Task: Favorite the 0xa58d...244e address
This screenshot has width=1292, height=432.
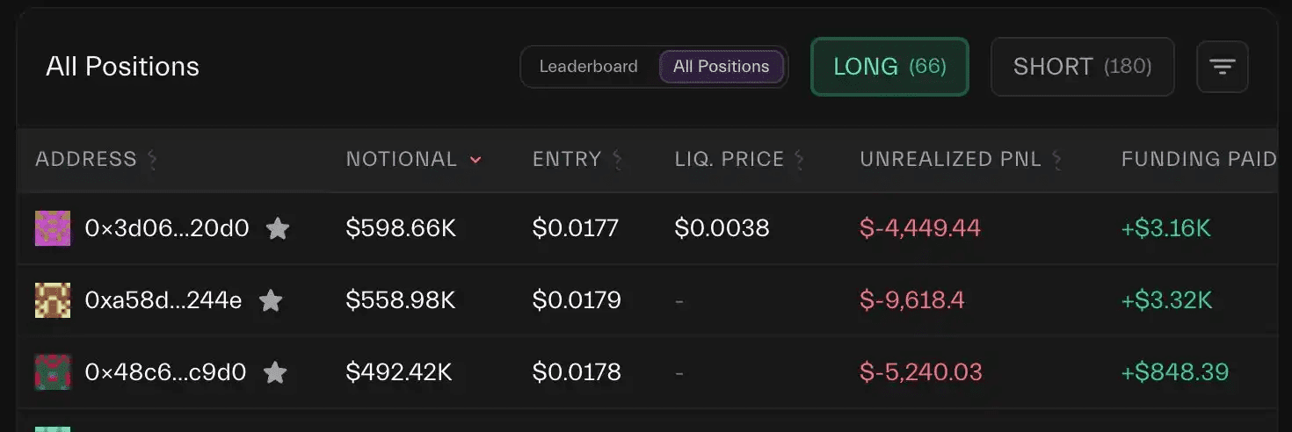Action: click(271, 301)
